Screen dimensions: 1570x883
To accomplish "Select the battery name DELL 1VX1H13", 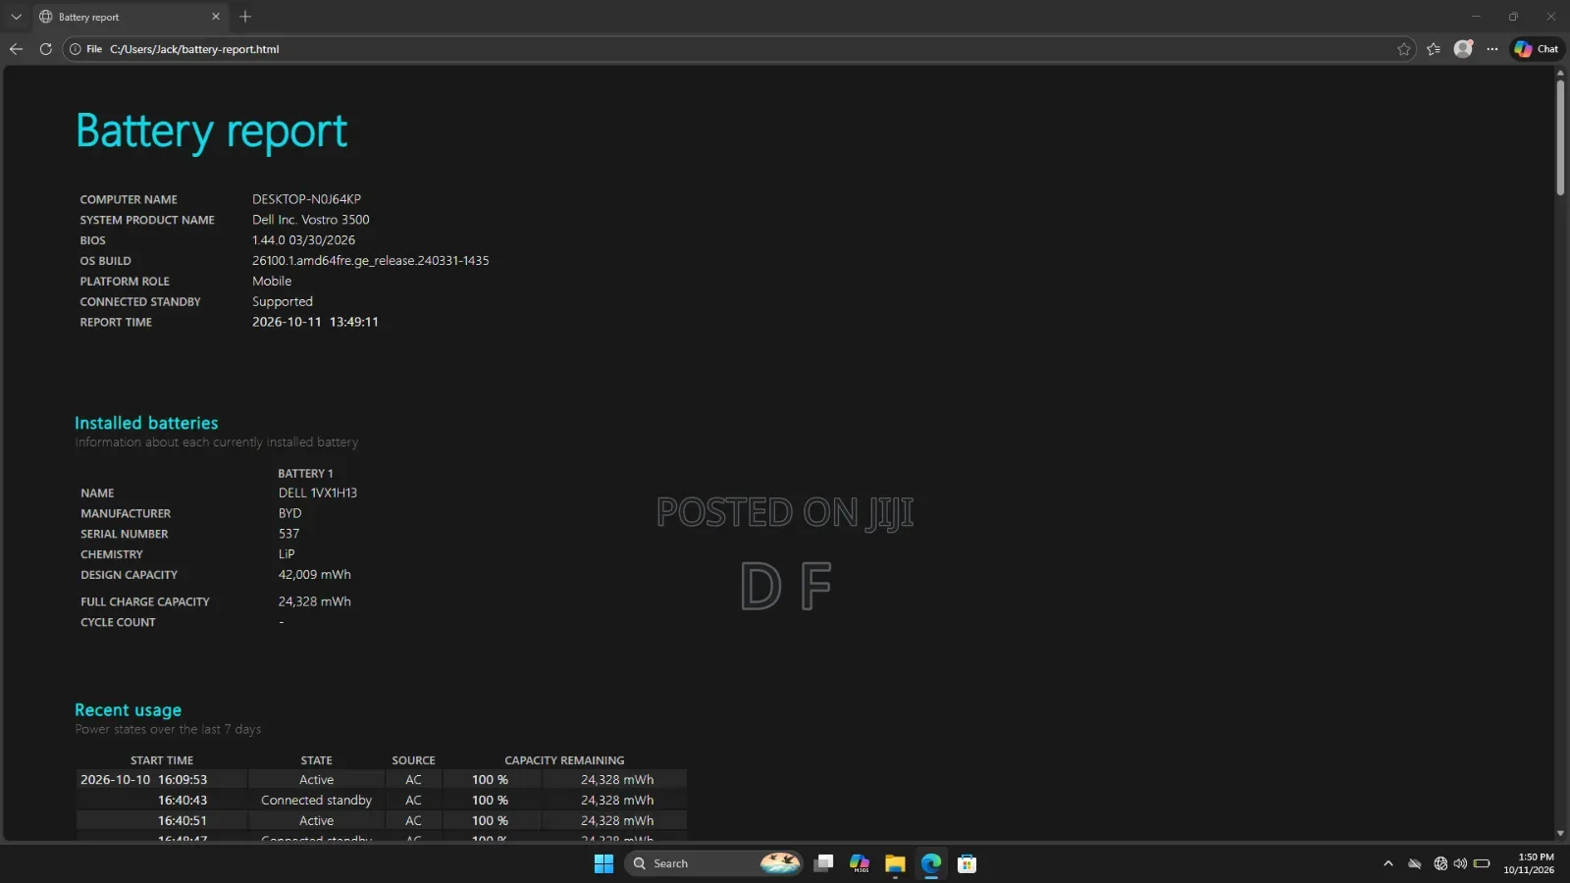I will [318, 493].
